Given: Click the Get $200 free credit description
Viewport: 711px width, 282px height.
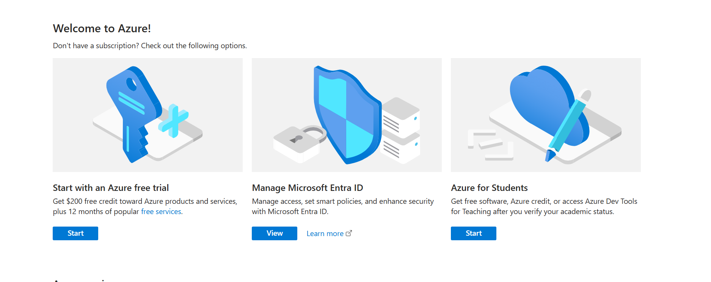Looking at the screenshot, I should coord(145,206).
